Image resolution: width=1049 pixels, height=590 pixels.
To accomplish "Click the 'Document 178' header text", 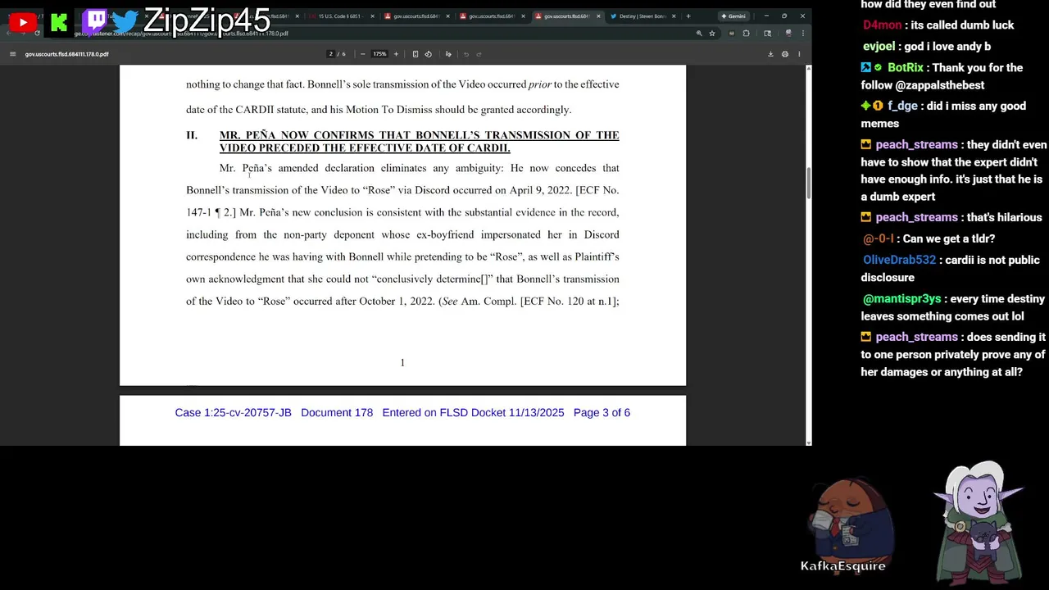I will click(337, 413).
